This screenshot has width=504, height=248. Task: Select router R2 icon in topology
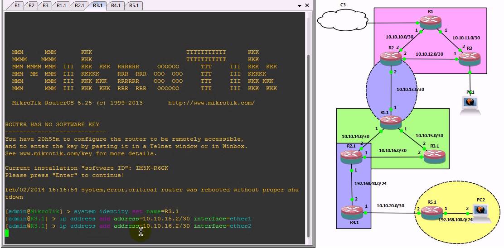(391, 59)
